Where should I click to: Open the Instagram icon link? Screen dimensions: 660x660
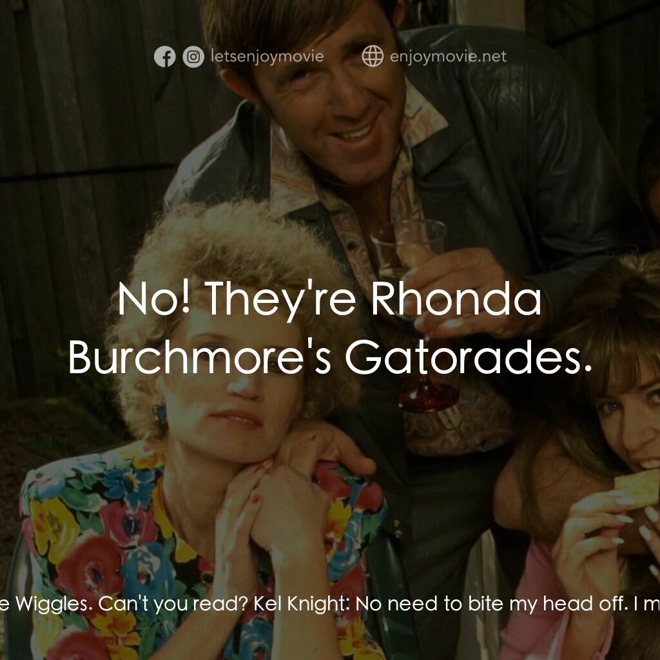(x=193, y=57)
